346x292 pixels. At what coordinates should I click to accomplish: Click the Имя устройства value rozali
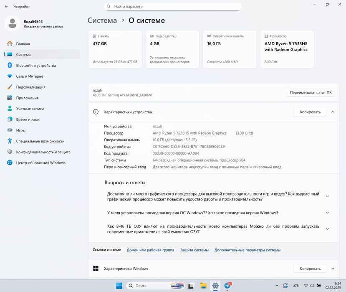[157, 126]
